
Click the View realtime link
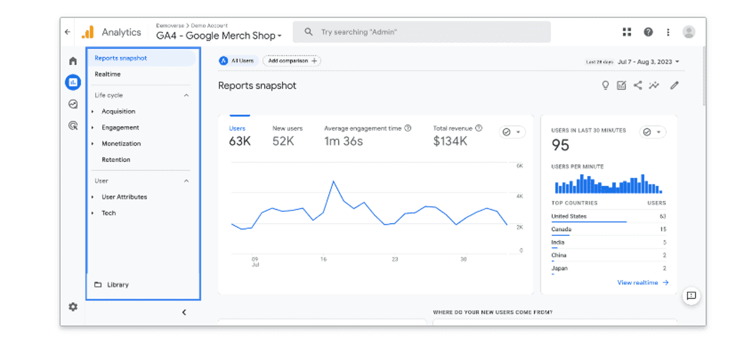click(x=643, y=283)
